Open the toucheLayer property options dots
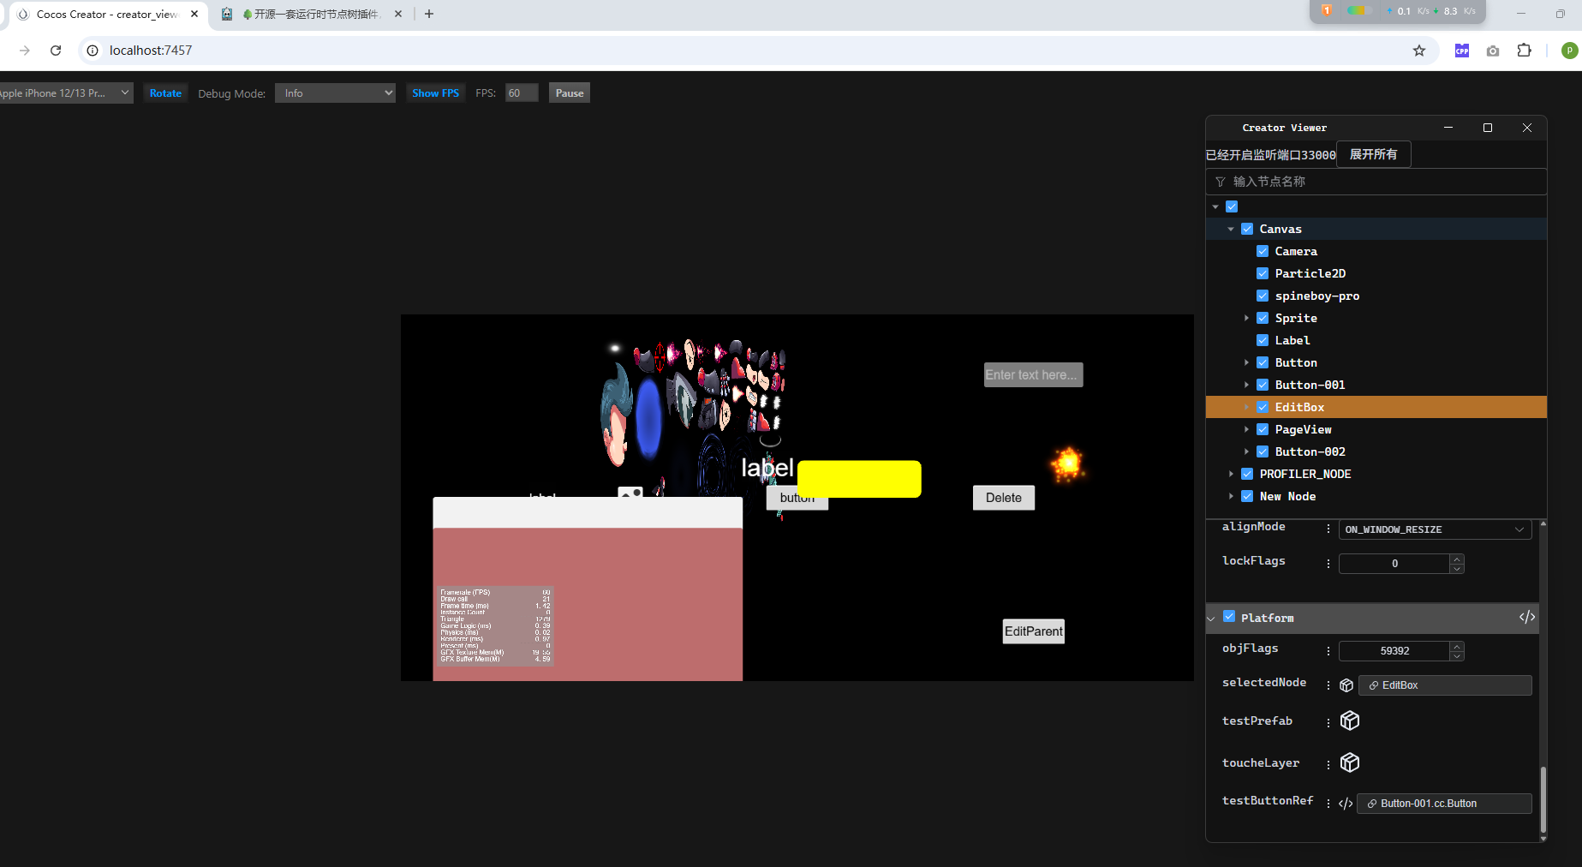 1328,764
